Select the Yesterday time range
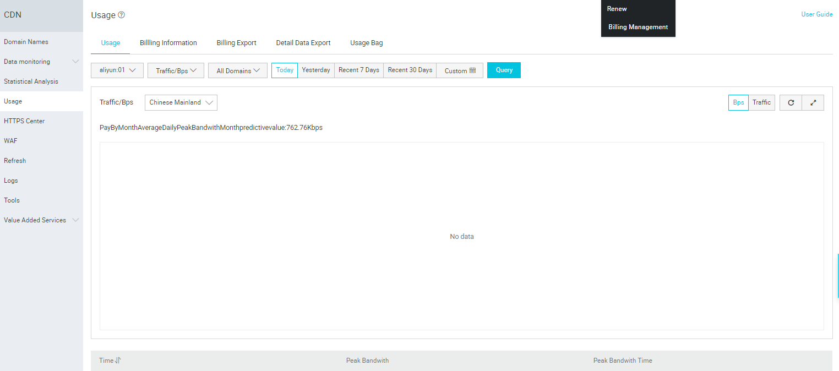This screenshot has height=371, width=839. [x=316, y=70]
